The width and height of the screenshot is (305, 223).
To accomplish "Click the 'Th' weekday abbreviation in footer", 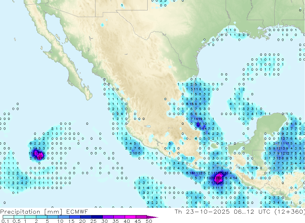I will 178,211.
